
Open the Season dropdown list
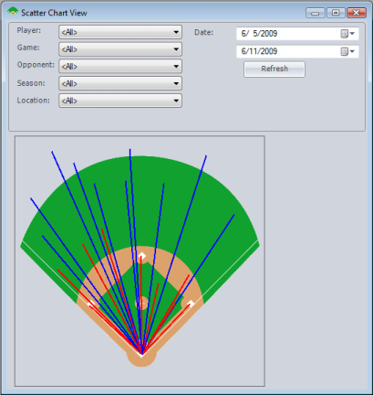click(x=120, y=83)
